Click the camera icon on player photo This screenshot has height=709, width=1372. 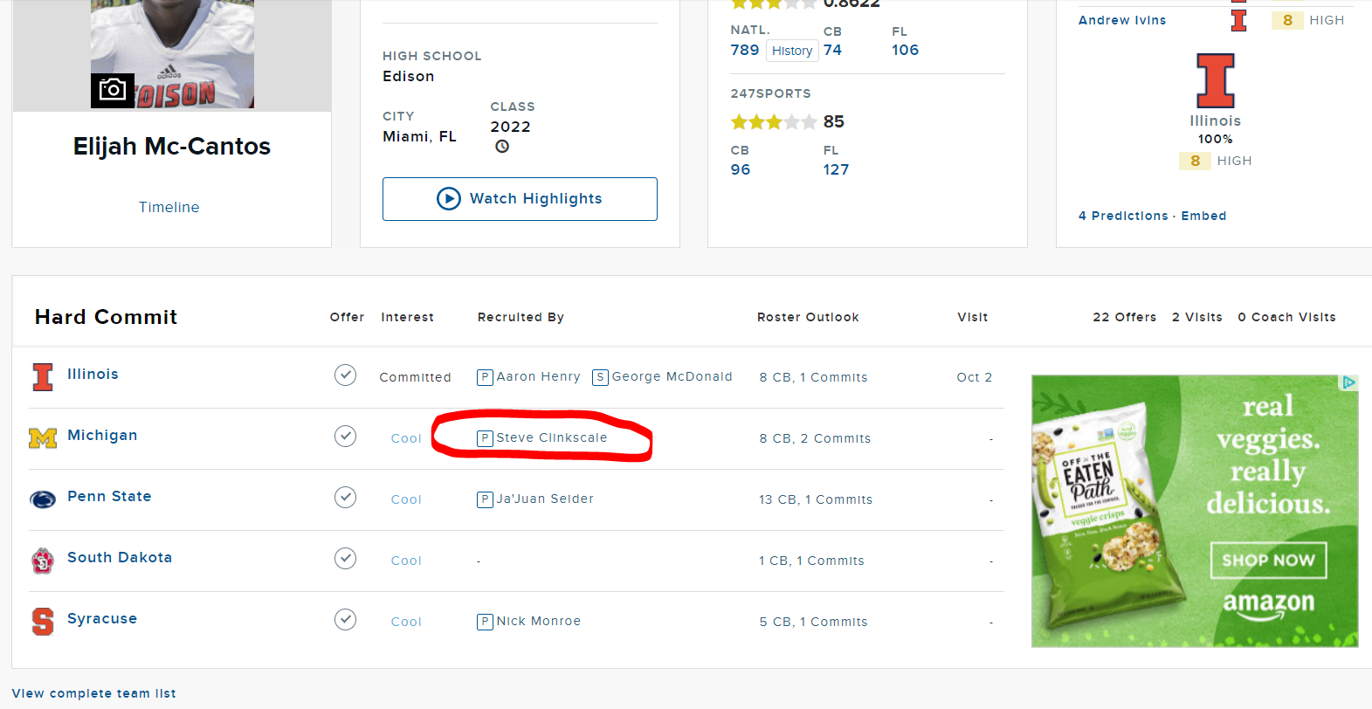click(x=112, y=90)
